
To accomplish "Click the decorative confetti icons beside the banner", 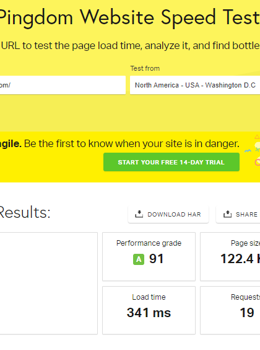I will click(253, 150).
